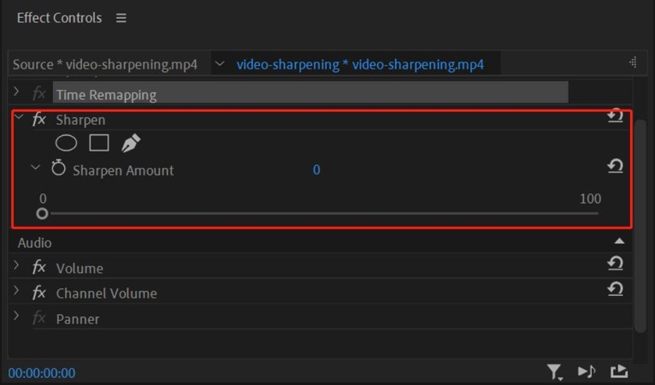This screenshot has height=385, width=655.
Task: Select the Source video-sharpening.mp4 tab
Action: click(x=105, y=64)
